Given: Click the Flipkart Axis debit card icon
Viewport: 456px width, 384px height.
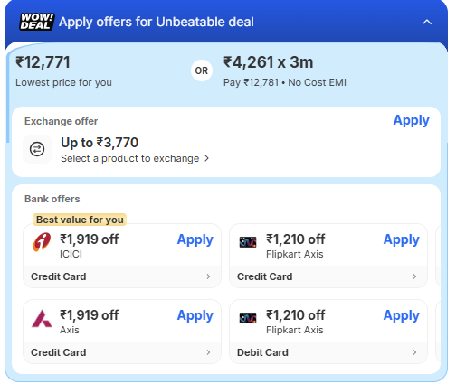Looking at the screenshot, I should pos(248,318).
